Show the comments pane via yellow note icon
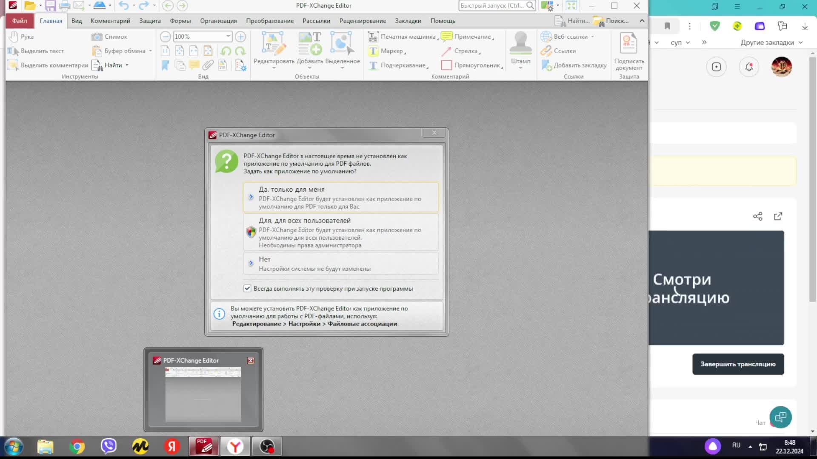Viewport: 817px width, 459px height. point(194,65)
